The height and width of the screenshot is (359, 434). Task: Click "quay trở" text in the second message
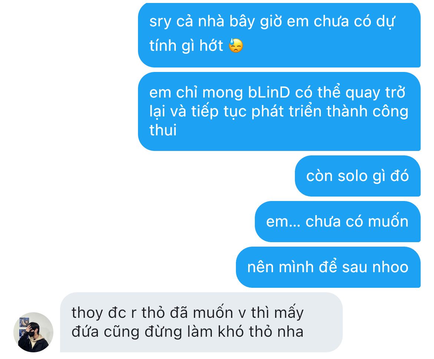click(x=375, y=93)
